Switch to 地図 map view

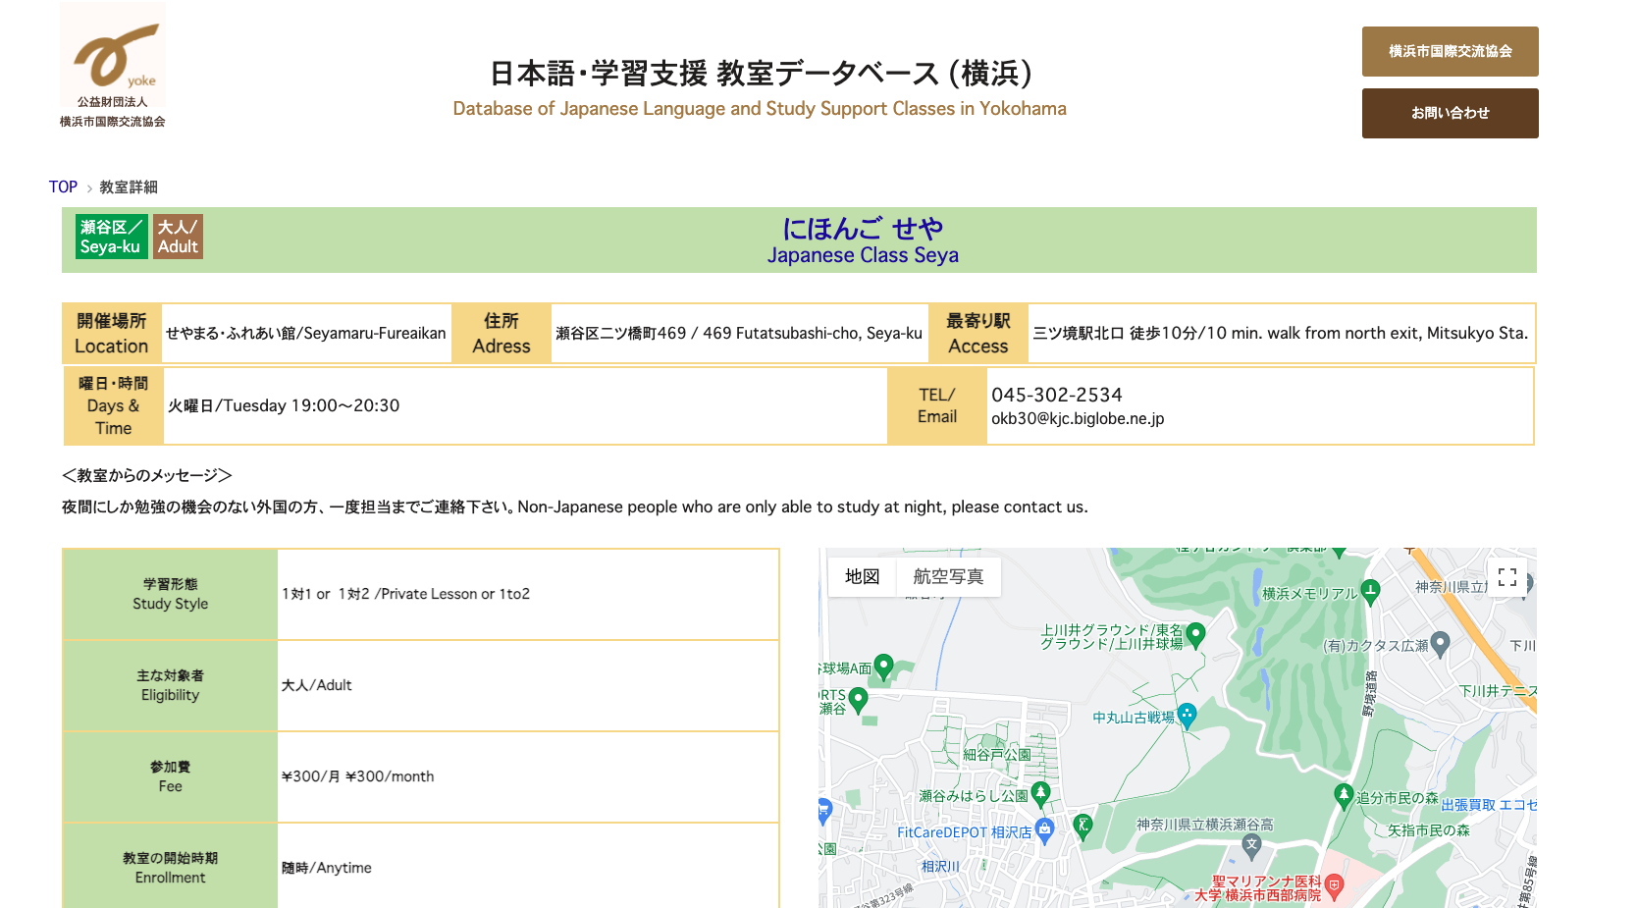click(x=862, y=577)
